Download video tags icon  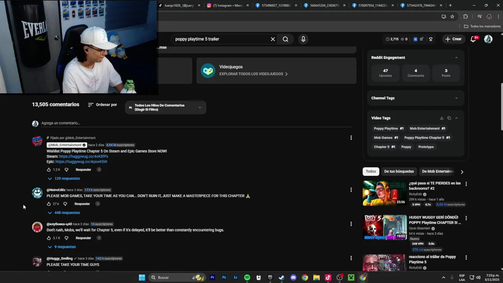coord(442,118)
